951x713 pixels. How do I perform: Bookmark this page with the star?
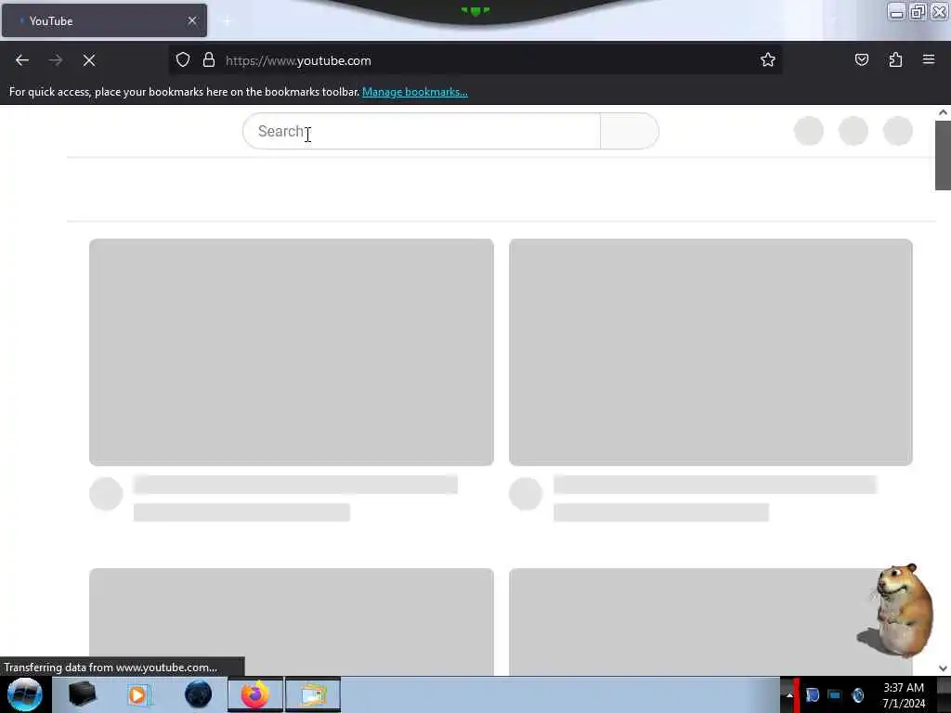768,60
